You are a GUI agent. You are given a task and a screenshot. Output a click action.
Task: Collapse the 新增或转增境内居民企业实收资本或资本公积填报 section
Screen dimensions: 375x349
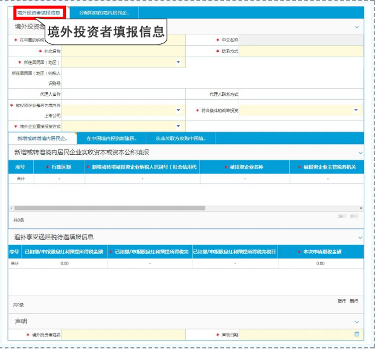pos(361,152)
